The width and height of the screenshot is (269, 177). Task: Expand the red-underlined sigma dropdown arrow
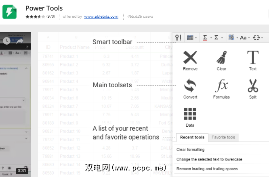pyautogui.click(x=211, y=38)
